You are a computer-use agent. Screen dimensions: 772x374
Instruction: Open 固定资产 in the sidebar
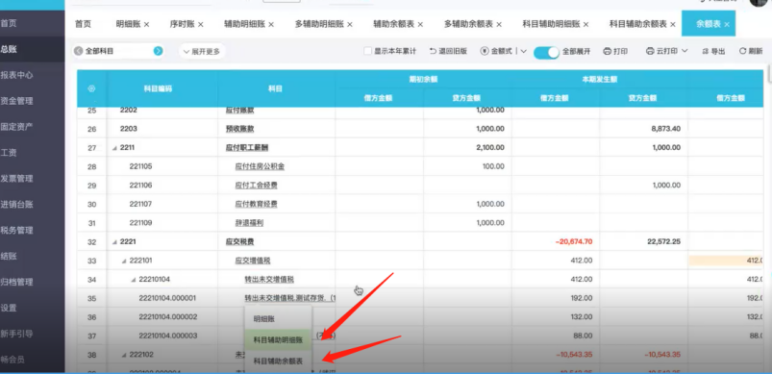[x=32, y=127]
